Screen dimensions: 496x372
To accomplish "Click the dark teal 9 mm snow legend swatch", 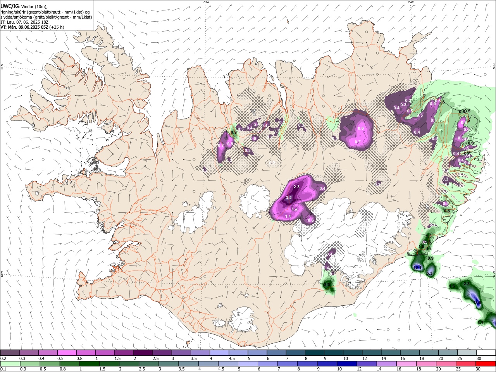I will [333, 353].
